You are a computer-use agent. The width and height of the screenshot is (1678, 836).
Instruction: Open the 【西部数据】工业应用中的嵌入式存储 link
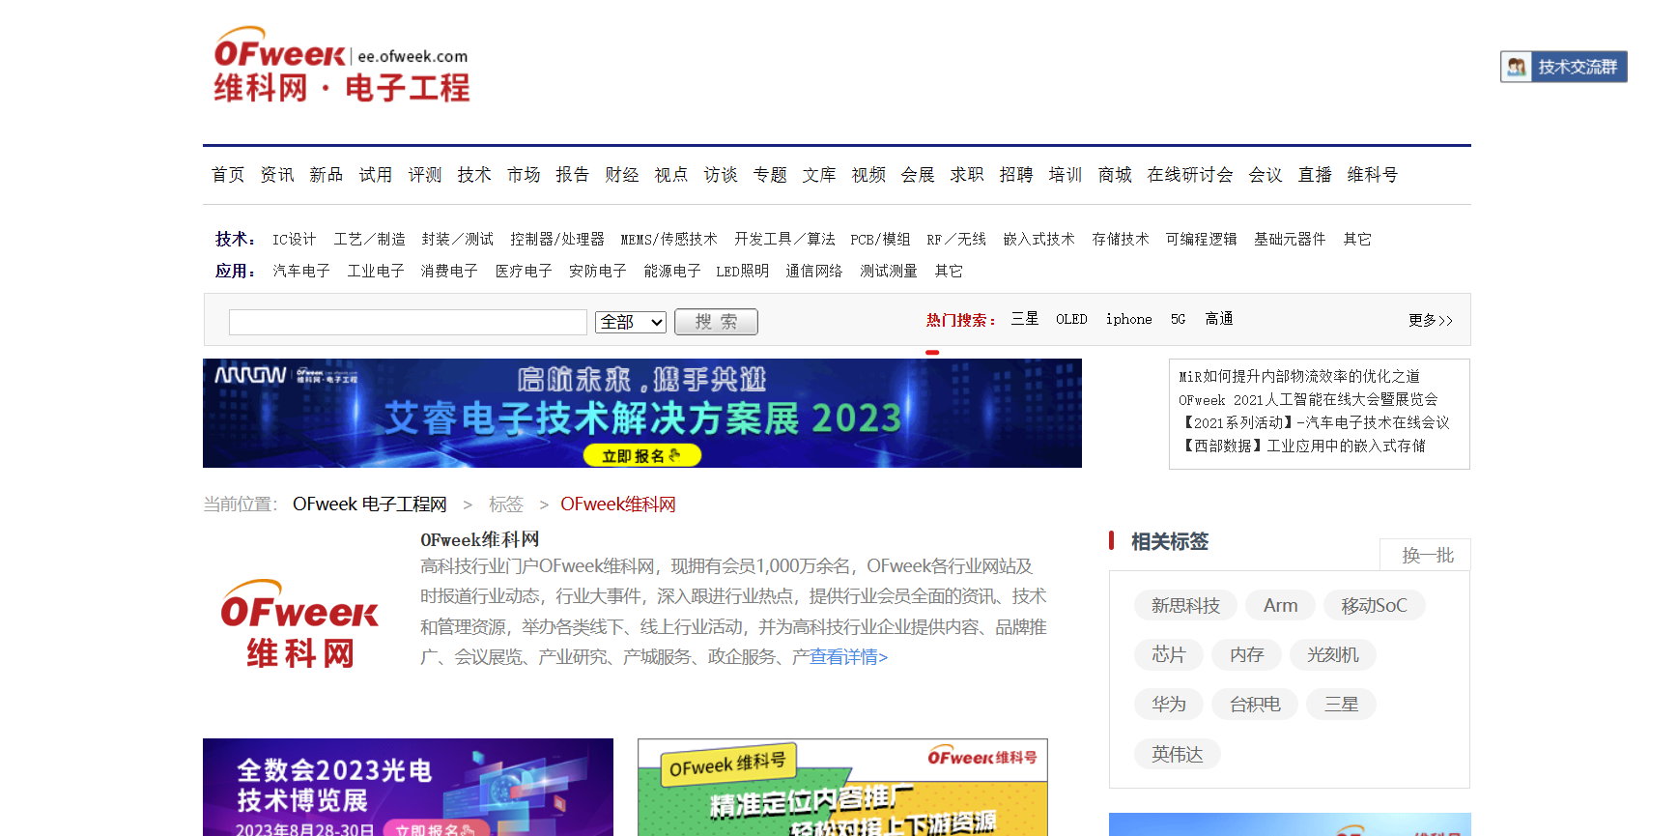(1304, 447)
